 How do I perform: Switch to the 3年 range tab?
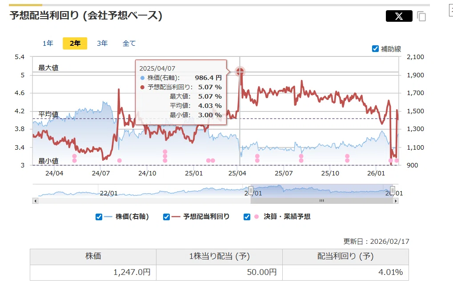[x=102, y=43]
